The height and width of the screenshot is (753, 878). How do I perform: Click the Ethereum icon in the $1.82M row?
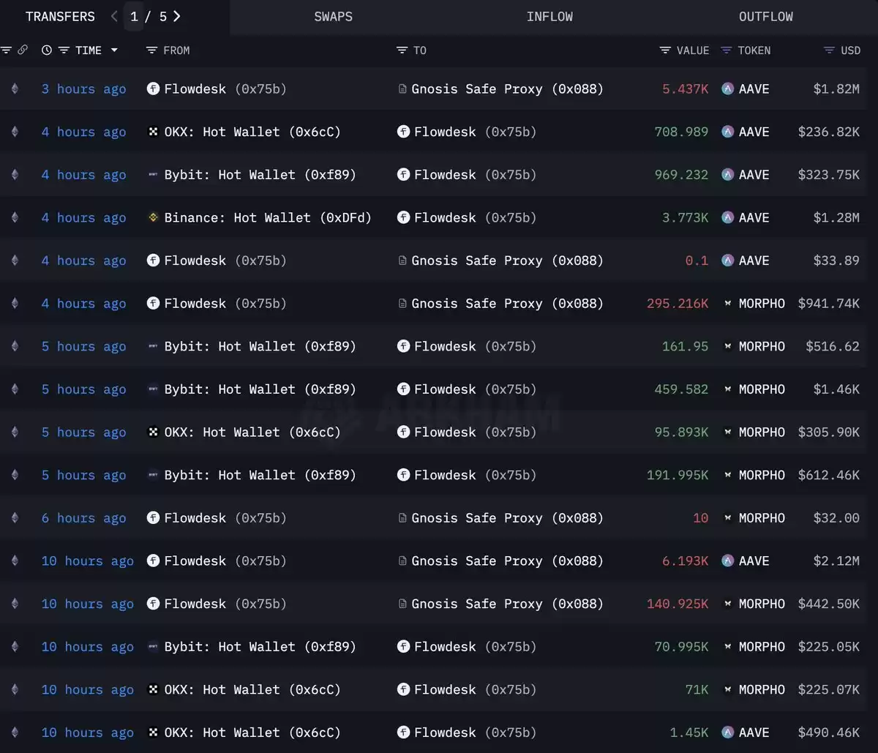pos(15,89)
